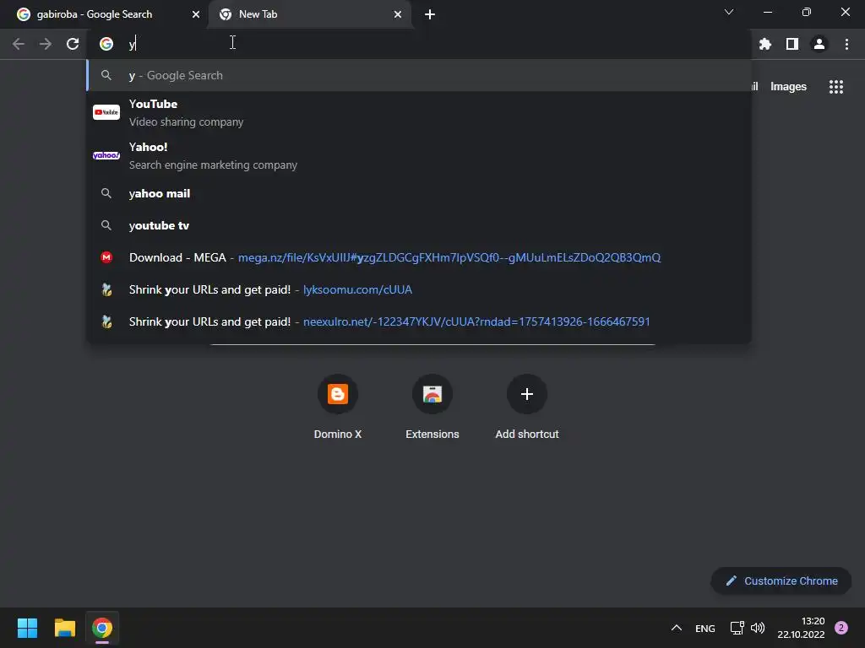Open the Extensions puzzle-piece menu
Image resolution: width=865 pixels, height=648 pixels.
(765, 44)
